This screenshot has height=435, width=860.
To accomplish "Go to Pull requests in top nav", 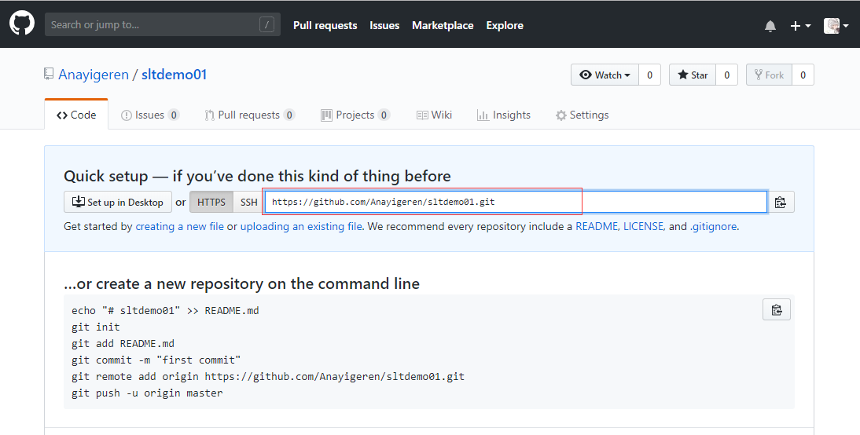I will 325,25.
